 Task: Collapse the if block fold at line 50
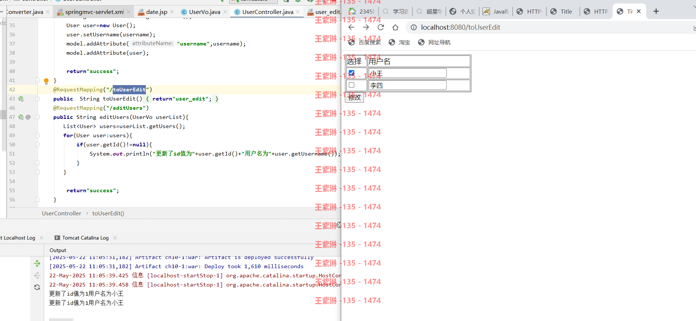tap(37, 145)
